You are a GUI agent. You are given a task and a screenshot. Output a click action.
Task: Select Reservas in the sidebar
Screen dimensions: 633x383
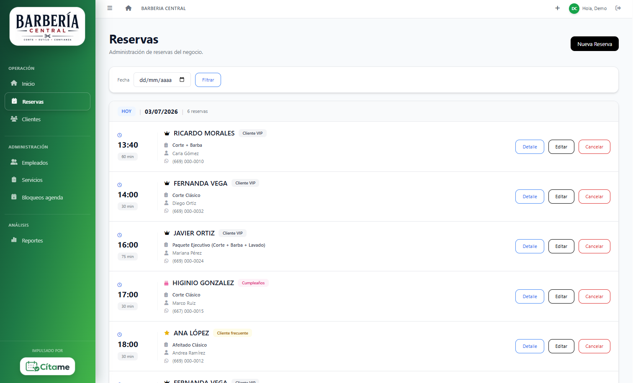pos(47,102)
